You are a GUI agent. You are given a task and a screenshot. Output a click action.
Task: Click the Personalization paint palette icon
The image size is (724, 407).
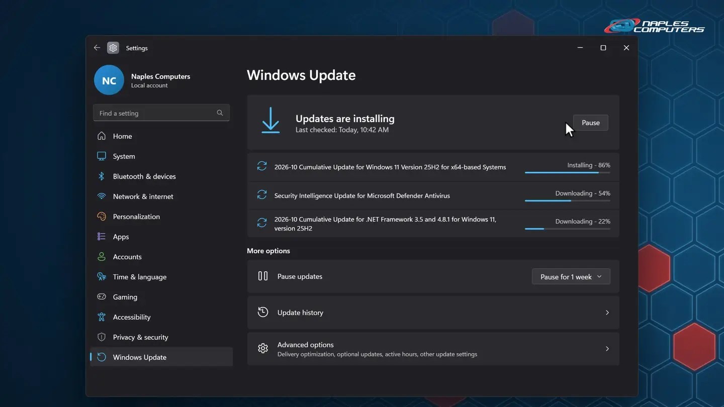102,217
